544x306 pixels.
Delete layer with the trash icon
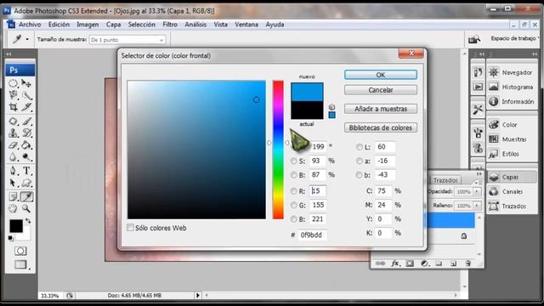pos(467,263)
